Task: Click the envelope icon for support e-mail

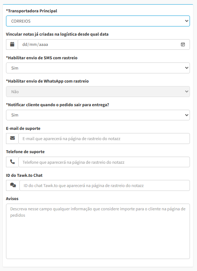Action: tap(12, 138)
